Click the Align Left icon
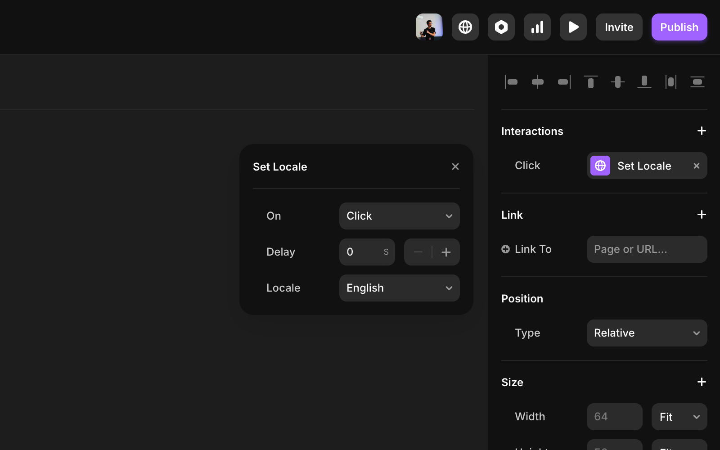This screenshot has height=450, width=720. click(x=511, y=82)
